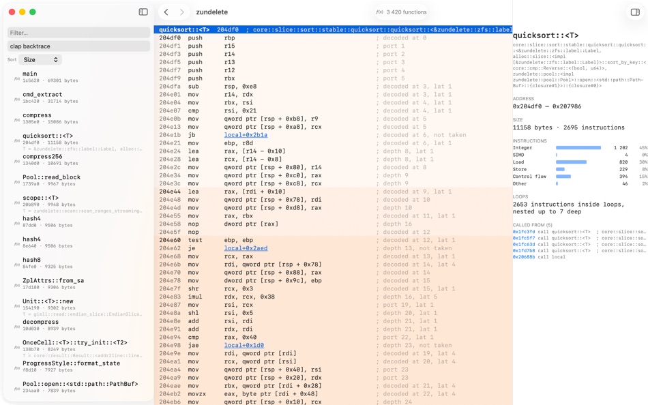The width and height of the screenshot is (648, 405).
Task: Click the imul rdx, rcx, 0x38 instruction
Action: 333,297
